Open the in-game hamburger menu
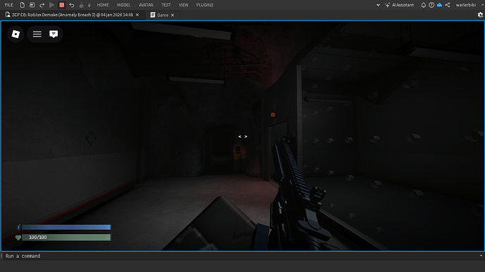Screen dimensions: 485x272 37,34
